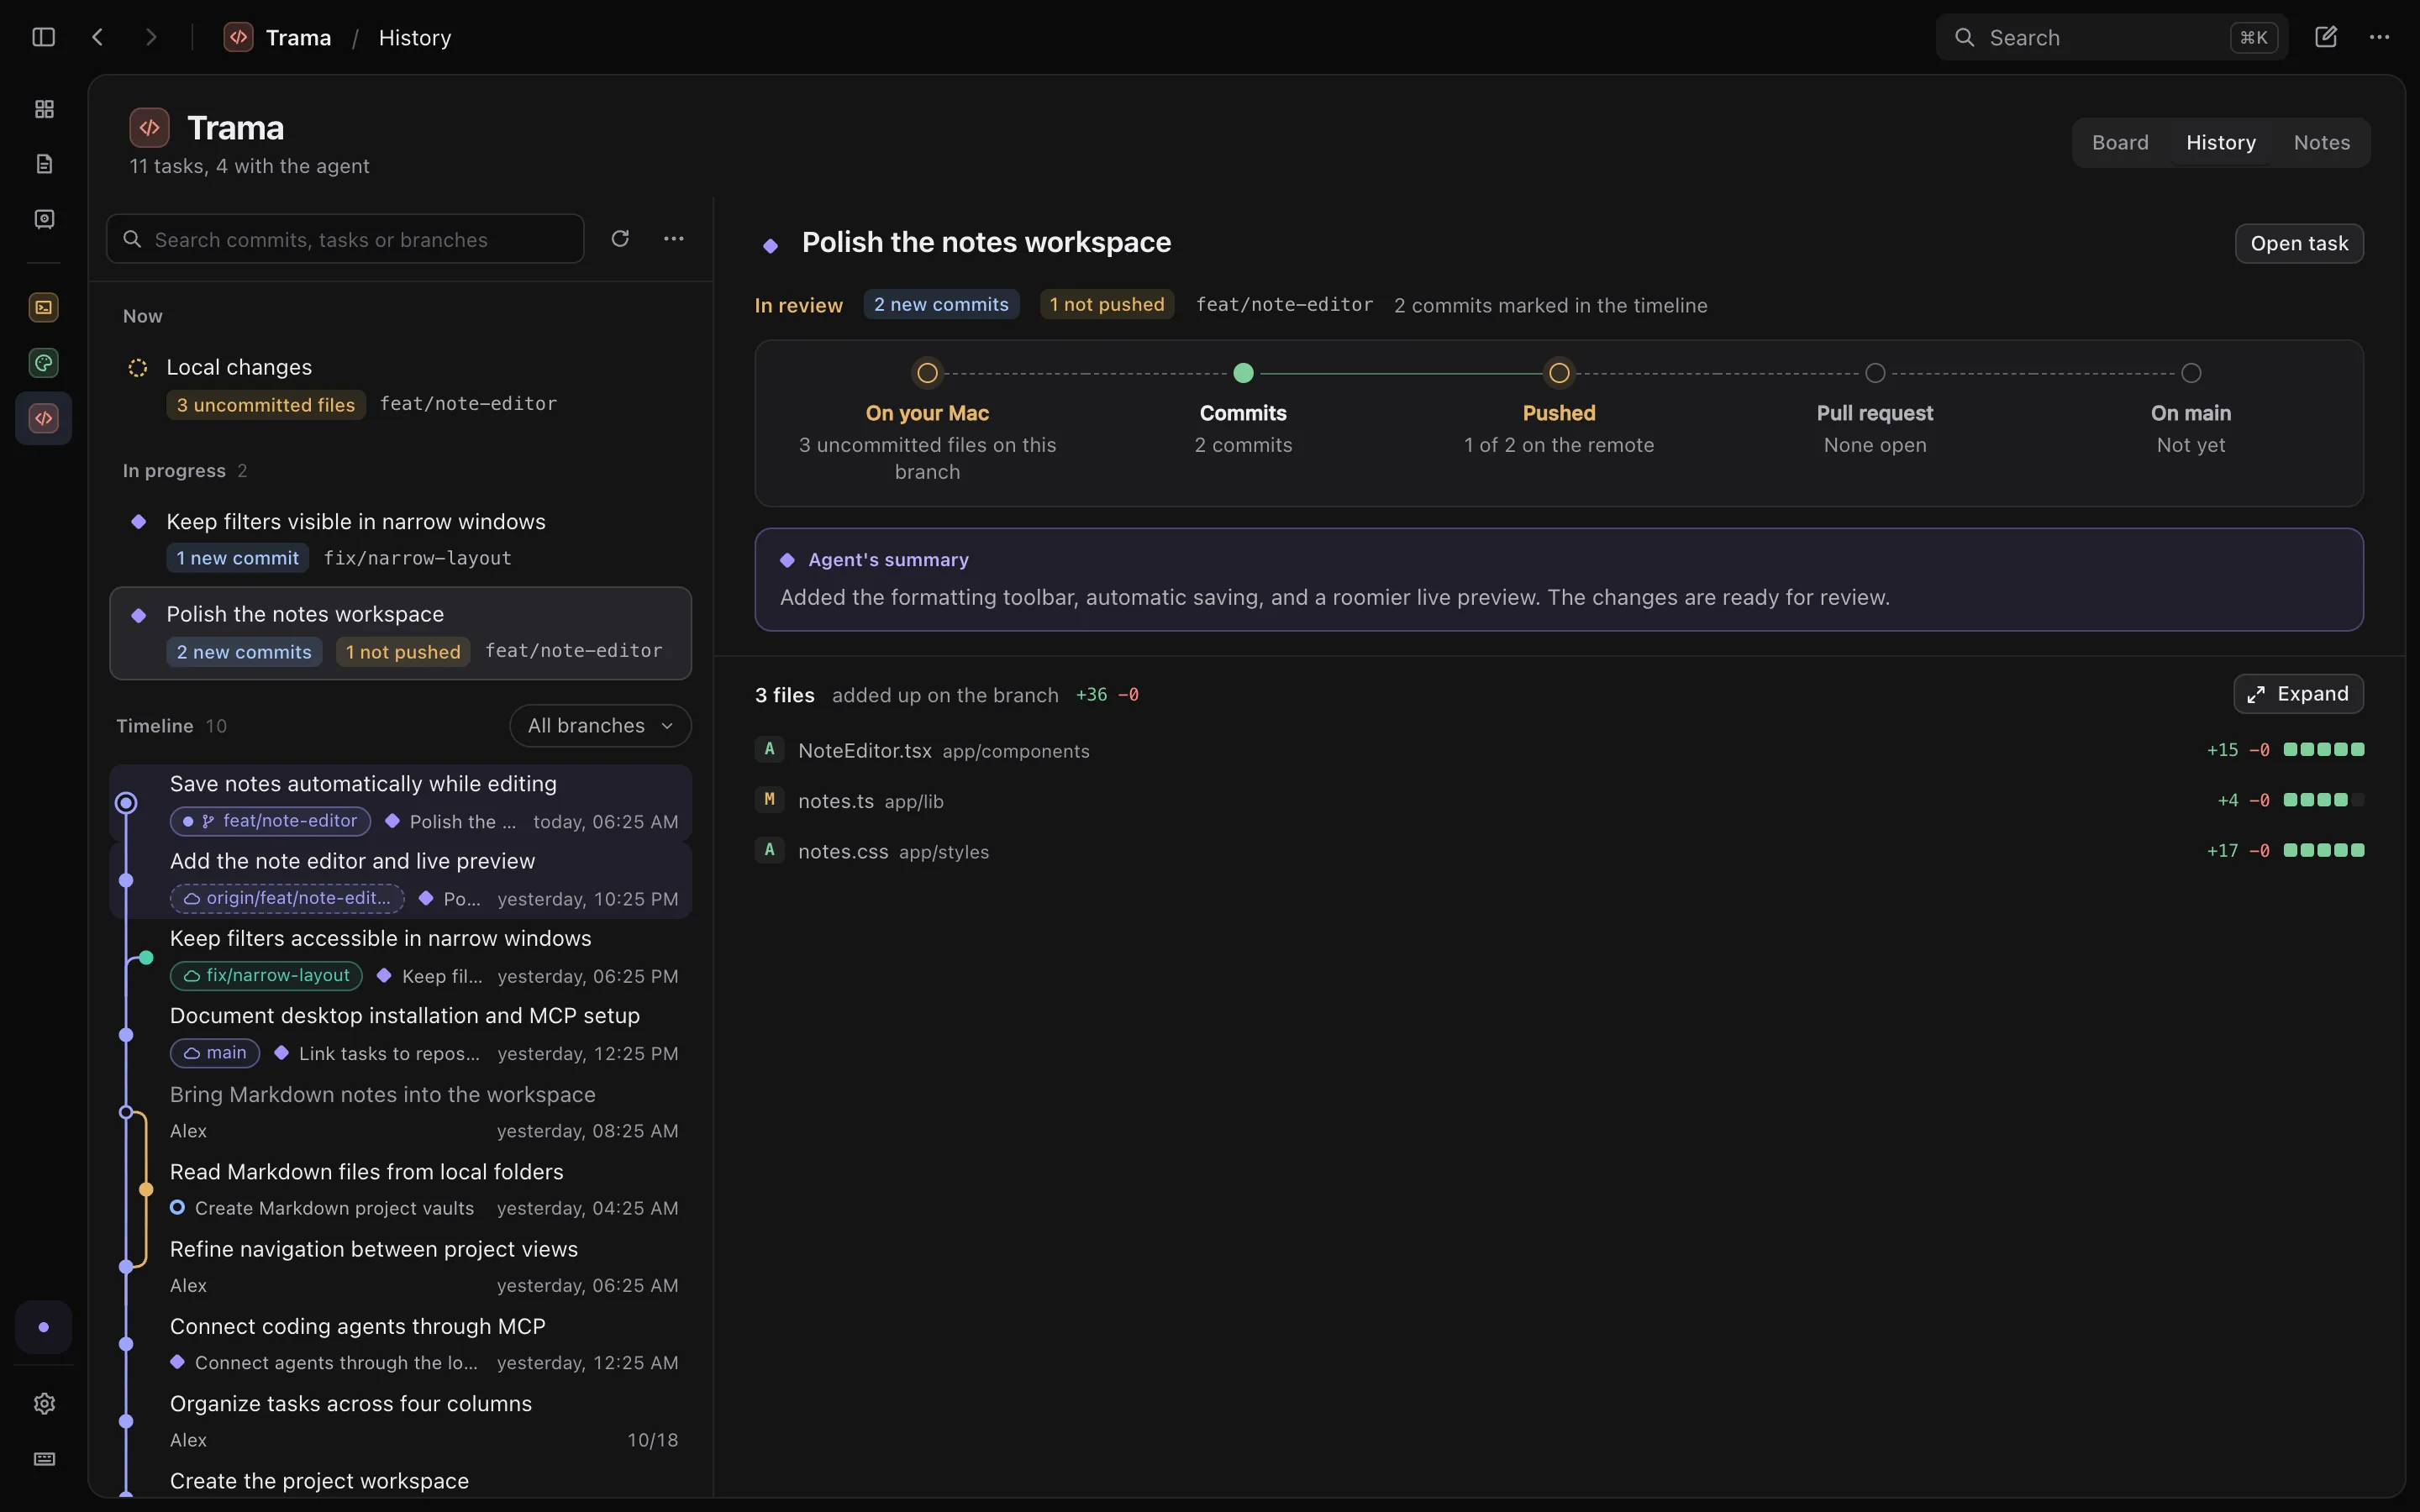Image resolution: width=2420 pixels, height=1512 pixels.
Task: Click the diamond icon beside Agent's summary
Action: click(x=787, y=560)
